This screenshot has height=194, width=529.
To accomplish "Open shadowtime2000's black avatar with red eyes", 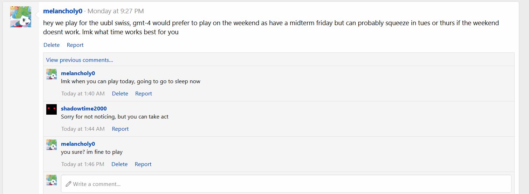I will pos(51,109).
